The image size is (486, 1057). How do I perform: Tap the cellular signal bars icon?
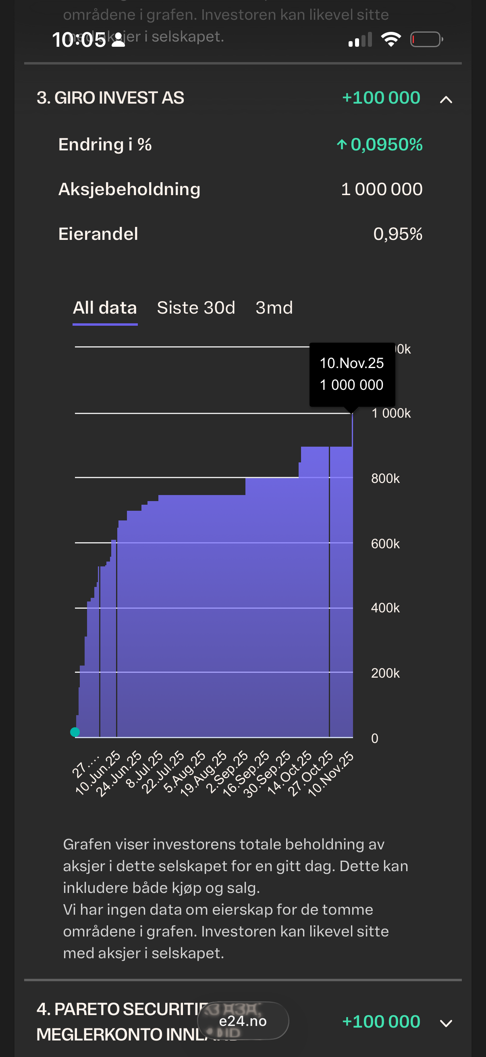[360, 40]
